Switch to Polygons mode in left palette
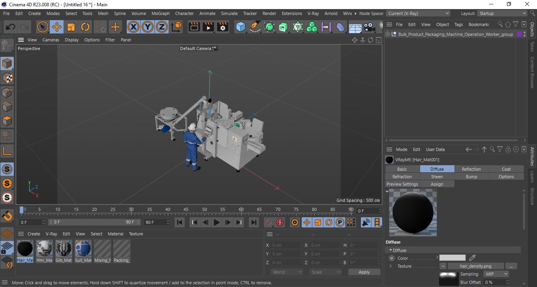The width and height of the screenshot is (537, 287). pyautogui.click(x=7, y=121)
